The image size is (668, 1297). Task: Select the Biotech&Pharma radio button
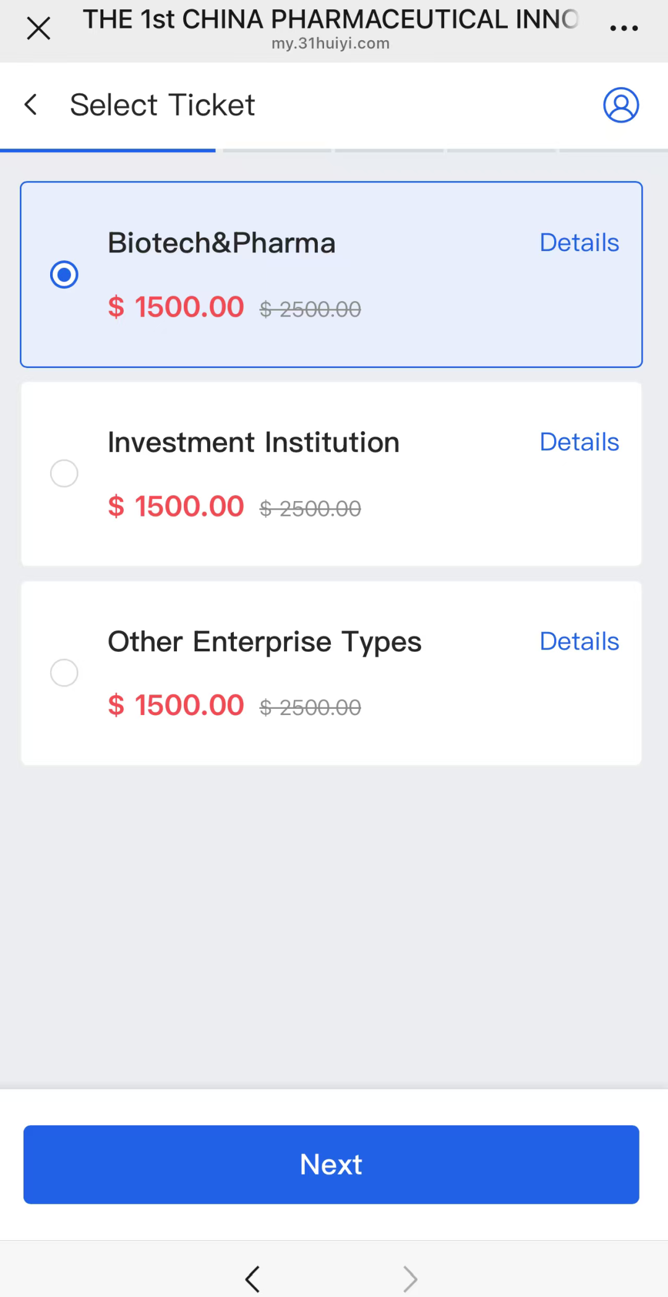click(64, 275)
